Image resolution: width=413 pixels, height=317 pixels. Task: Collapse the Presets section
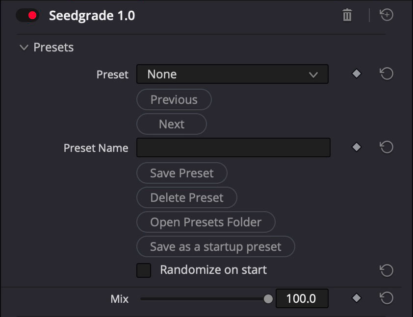click(x=23, y=47)
